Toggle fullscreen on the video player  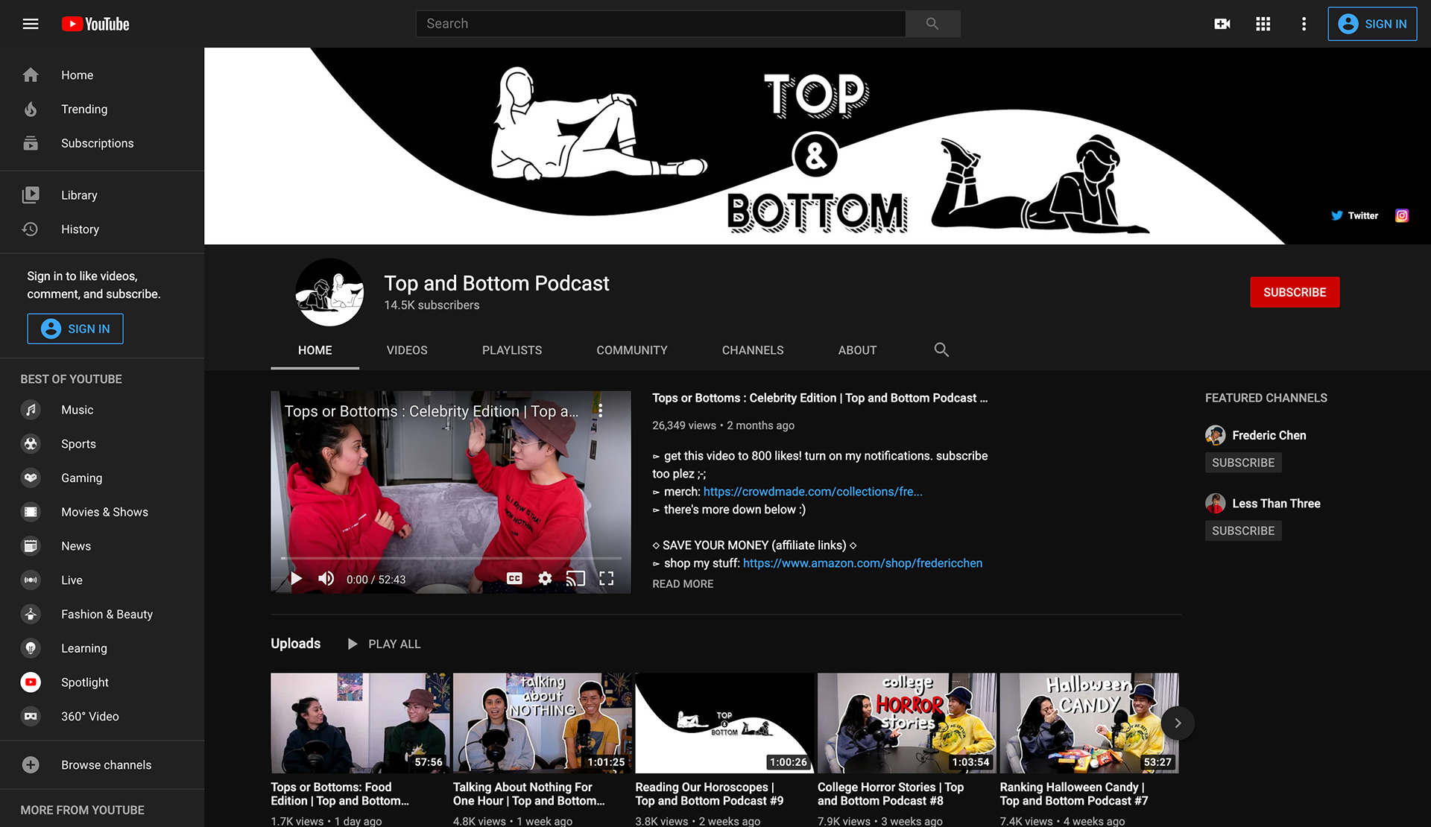click(607, 579)
